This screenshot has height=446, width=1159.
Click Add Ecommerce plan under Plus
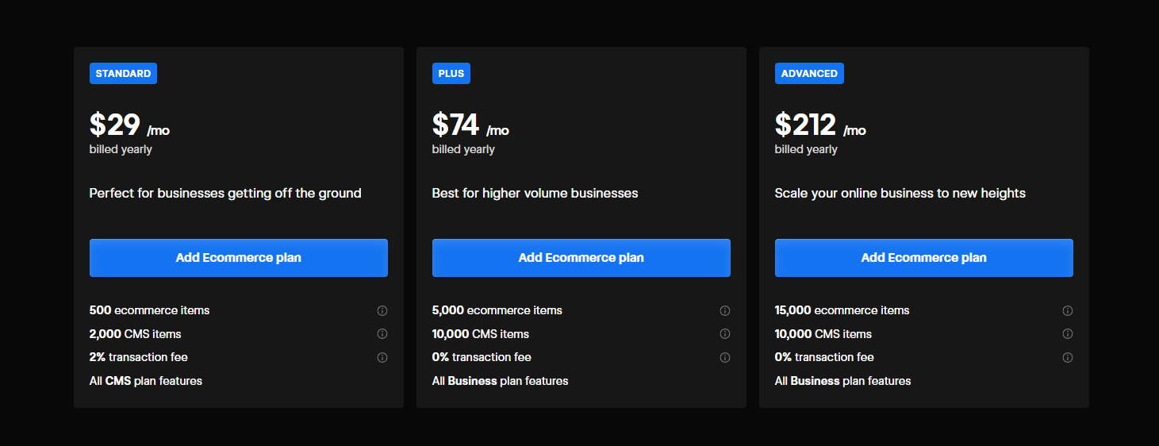click(581, 258)
